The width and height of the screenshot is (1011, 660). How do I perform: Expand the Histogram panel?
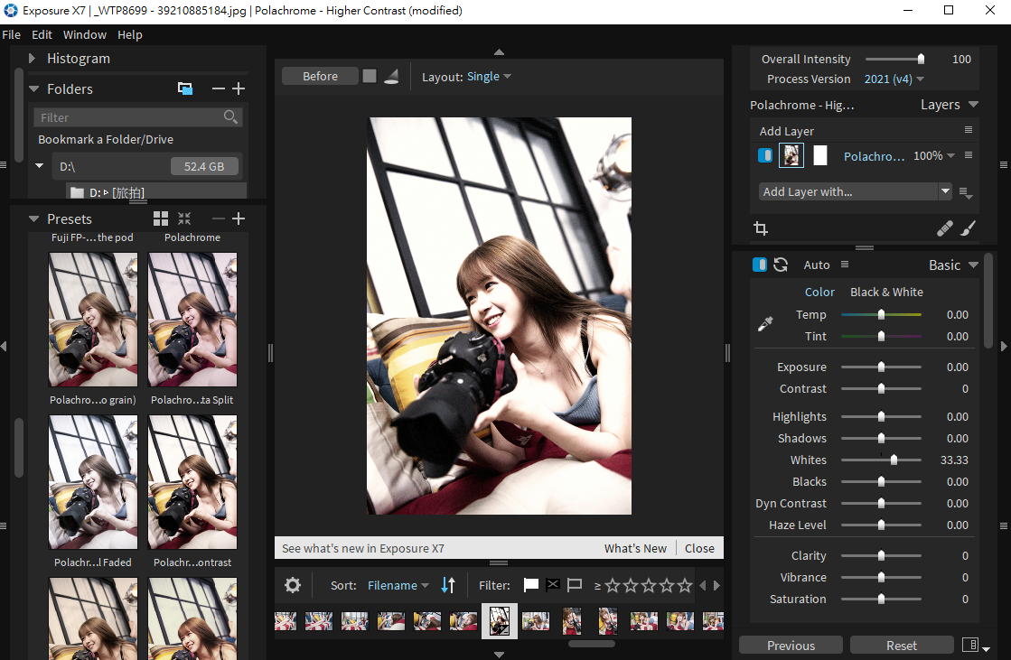click(33, 58)
